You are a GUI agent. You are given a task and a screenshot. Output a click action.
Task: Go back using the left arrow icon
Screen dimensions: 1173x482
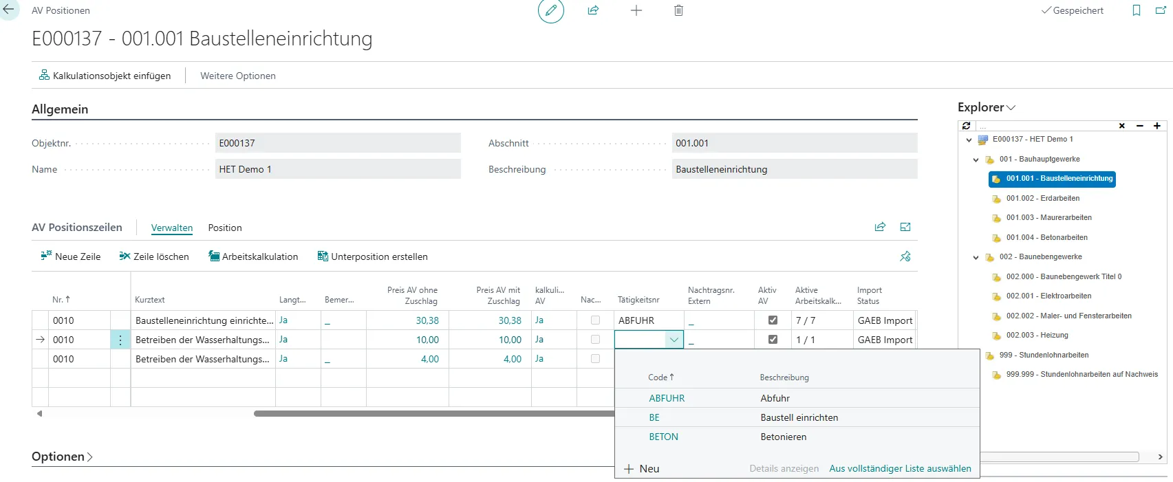[x=9, y=10]
